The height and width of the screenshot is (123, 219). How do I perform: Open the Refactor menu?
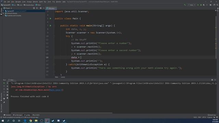pos(35,2)
